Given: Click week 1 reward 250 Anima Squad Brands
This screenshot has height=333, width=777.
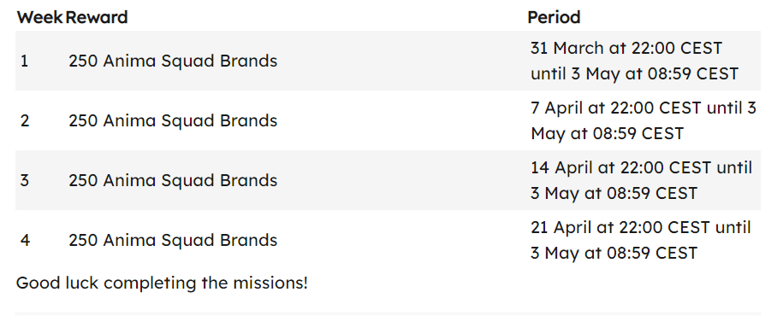Looking at the screenshot, I should [173, 61].
